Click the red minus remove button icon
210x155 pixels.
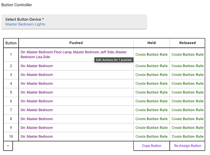point(8,146)
